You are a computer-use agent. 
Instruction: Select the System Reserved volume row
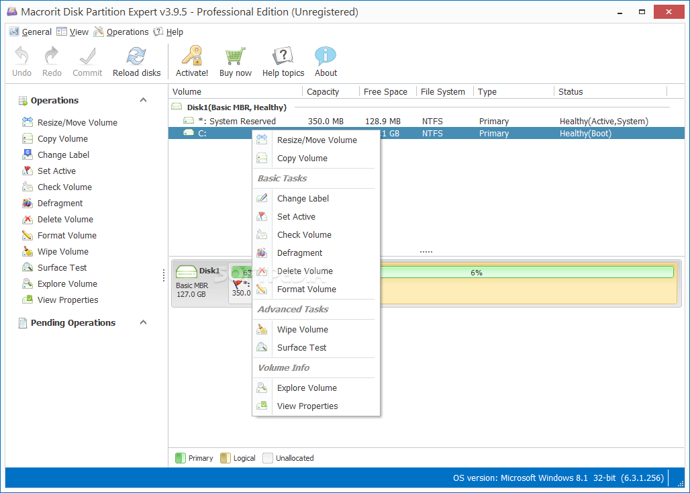click(426, 121)
